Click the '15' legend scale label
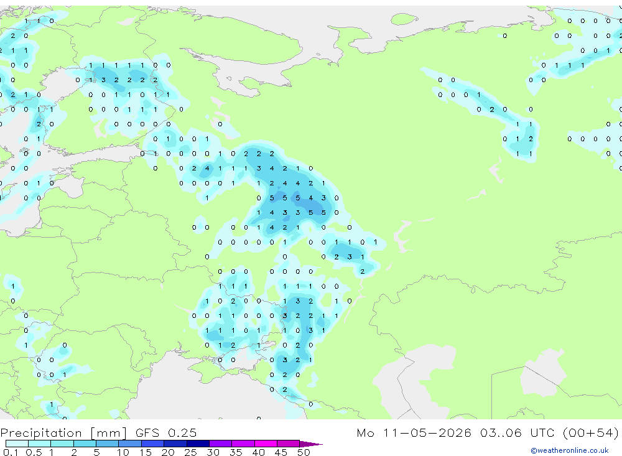Viewport: 622px width, 456px height. 146,452
